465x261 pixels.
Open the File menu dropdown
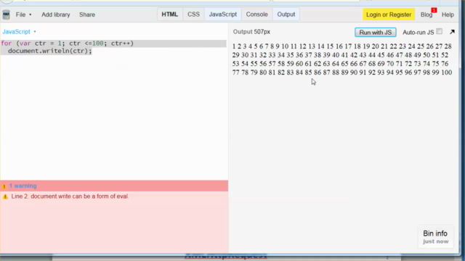(x=23, y=14)
